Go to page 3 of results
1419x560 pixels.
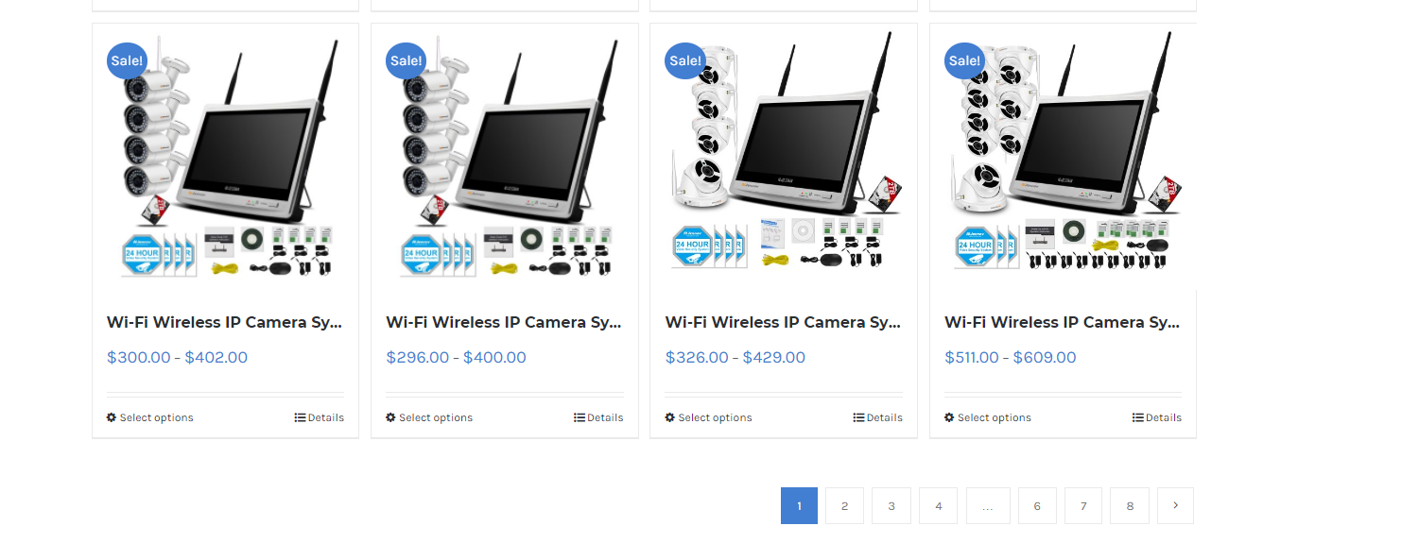pyautogui.click(x=891, y=506)
